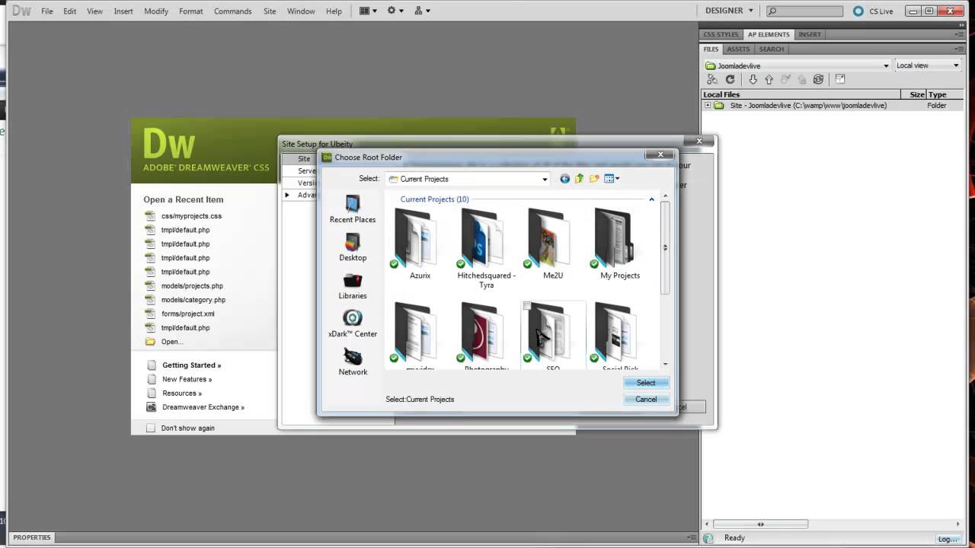Open the Select path dropdown showing Current Projects
This screenshot has width=975, height=548.
468,179
